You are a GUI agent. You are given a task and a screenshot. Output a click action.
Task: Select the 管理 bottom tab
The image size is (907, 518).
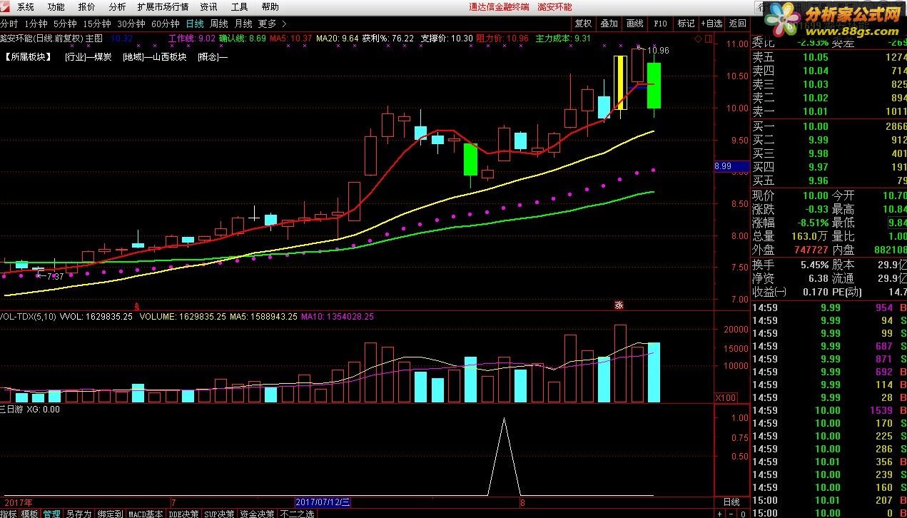[51, 514]
